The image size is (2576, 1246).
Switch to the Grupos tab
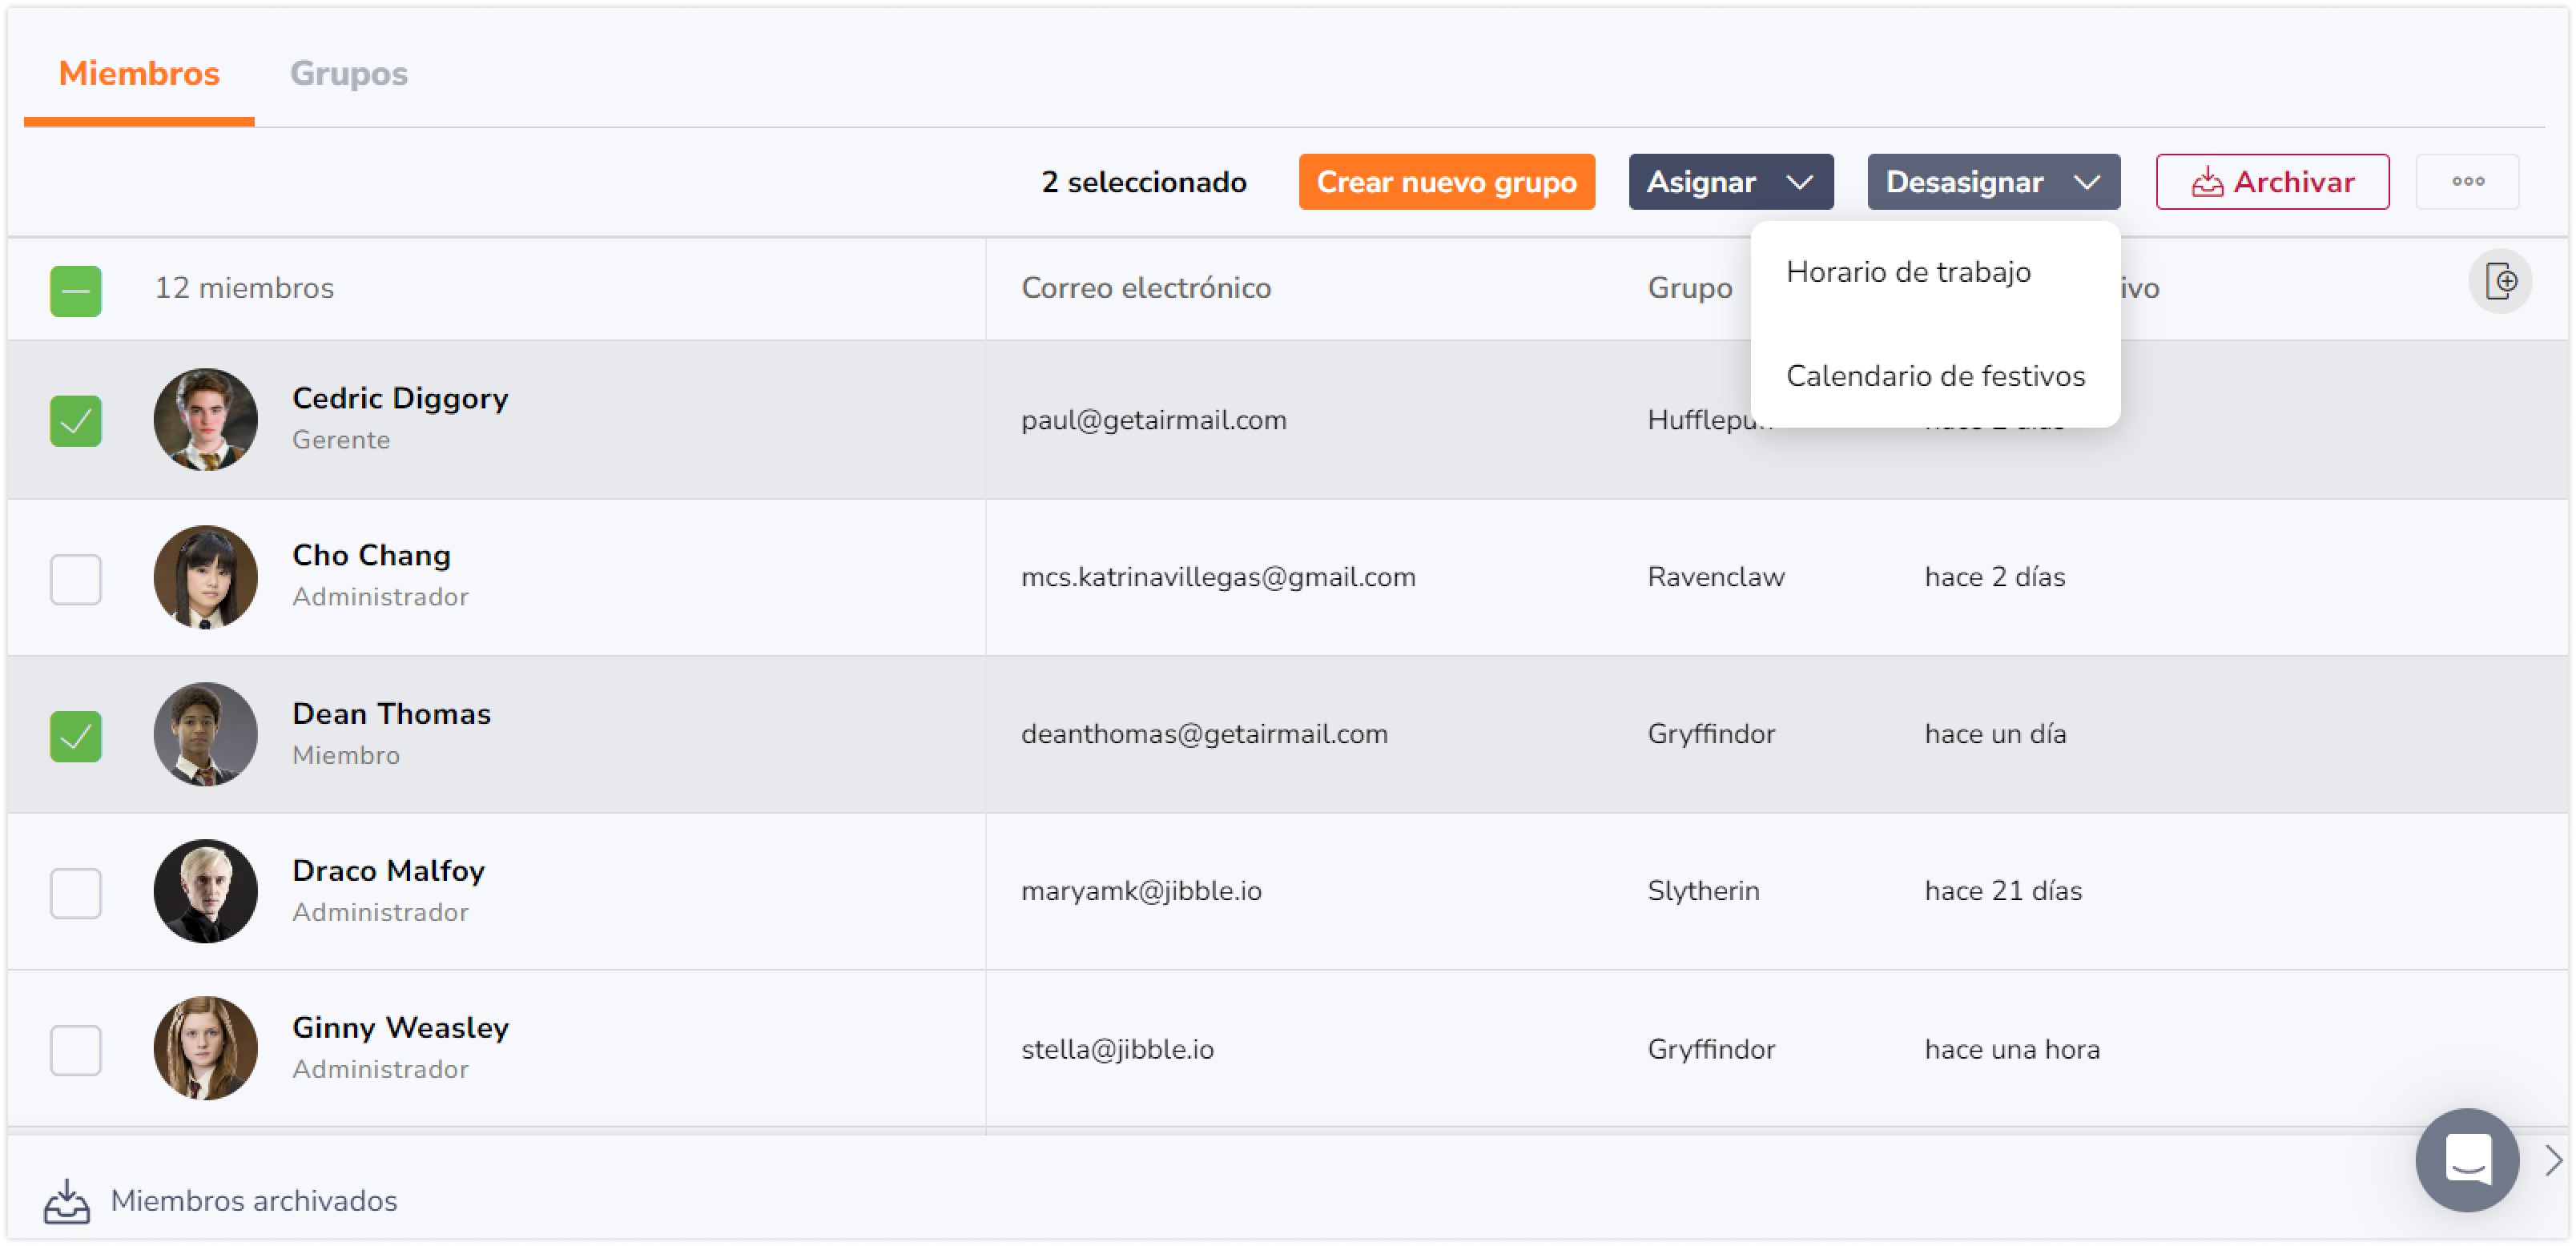point(348,73)
